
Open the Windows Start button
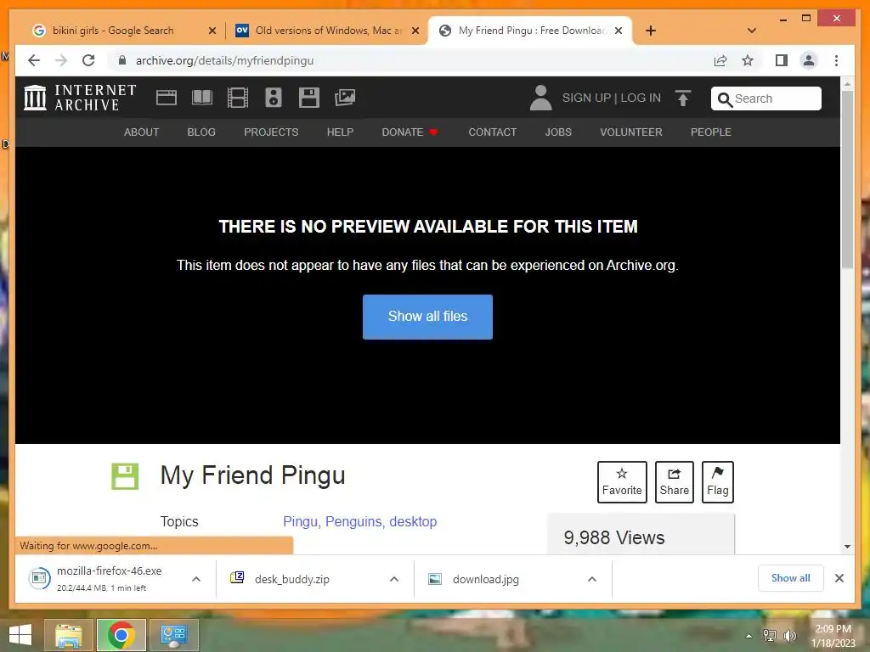click(20, 635)
